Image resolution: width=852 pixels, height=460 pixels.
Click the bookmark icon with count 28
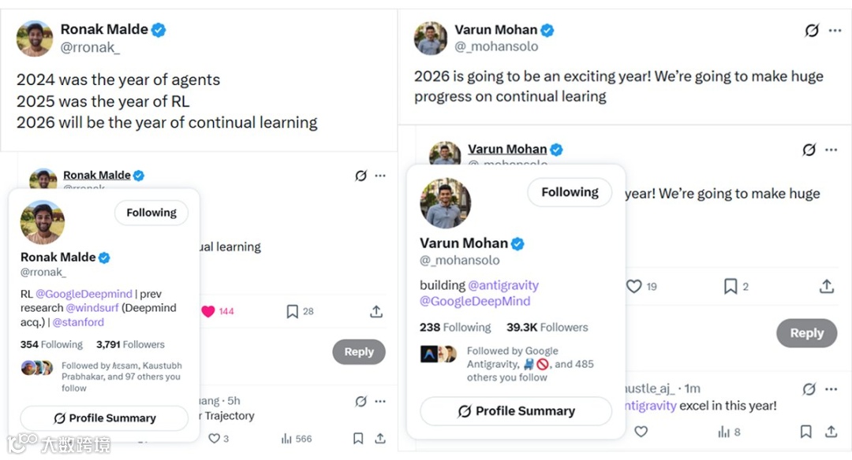coord(293,311)
